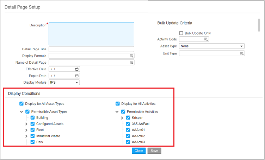Viewport: 265px width, 160px height.
Task: Expand the Configured Assets node
Action: pos(26,124)
